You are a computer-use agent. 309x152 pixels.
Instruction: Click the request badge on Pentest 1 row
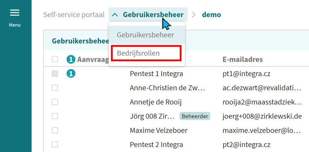click(71, 74)
